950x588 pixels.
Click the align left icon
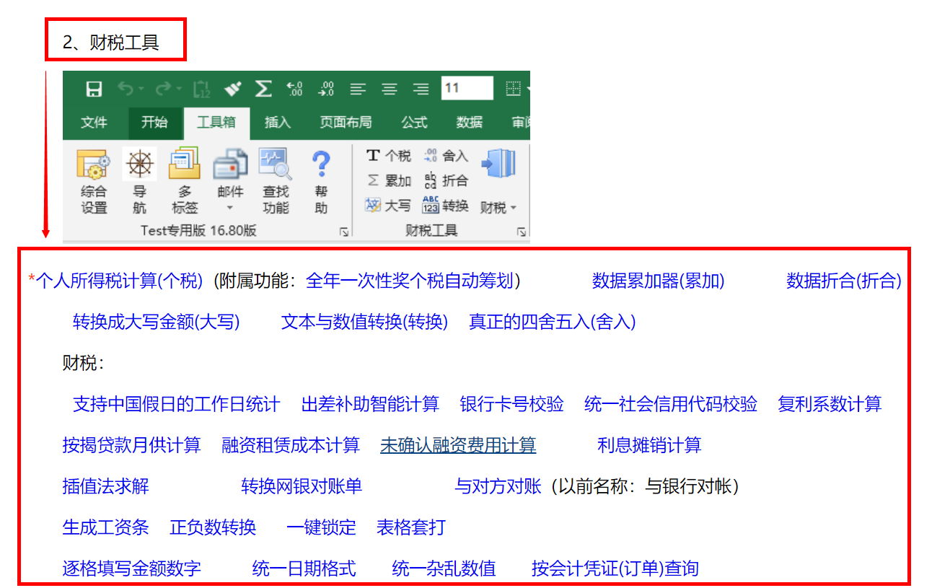coord(358,89)
